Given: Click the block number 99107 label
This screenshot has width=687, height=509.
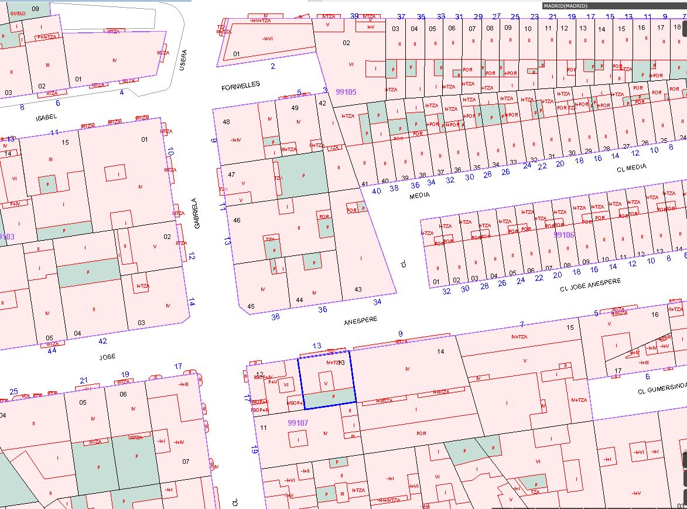Looking at the screenshot, I should pos(298,422).
